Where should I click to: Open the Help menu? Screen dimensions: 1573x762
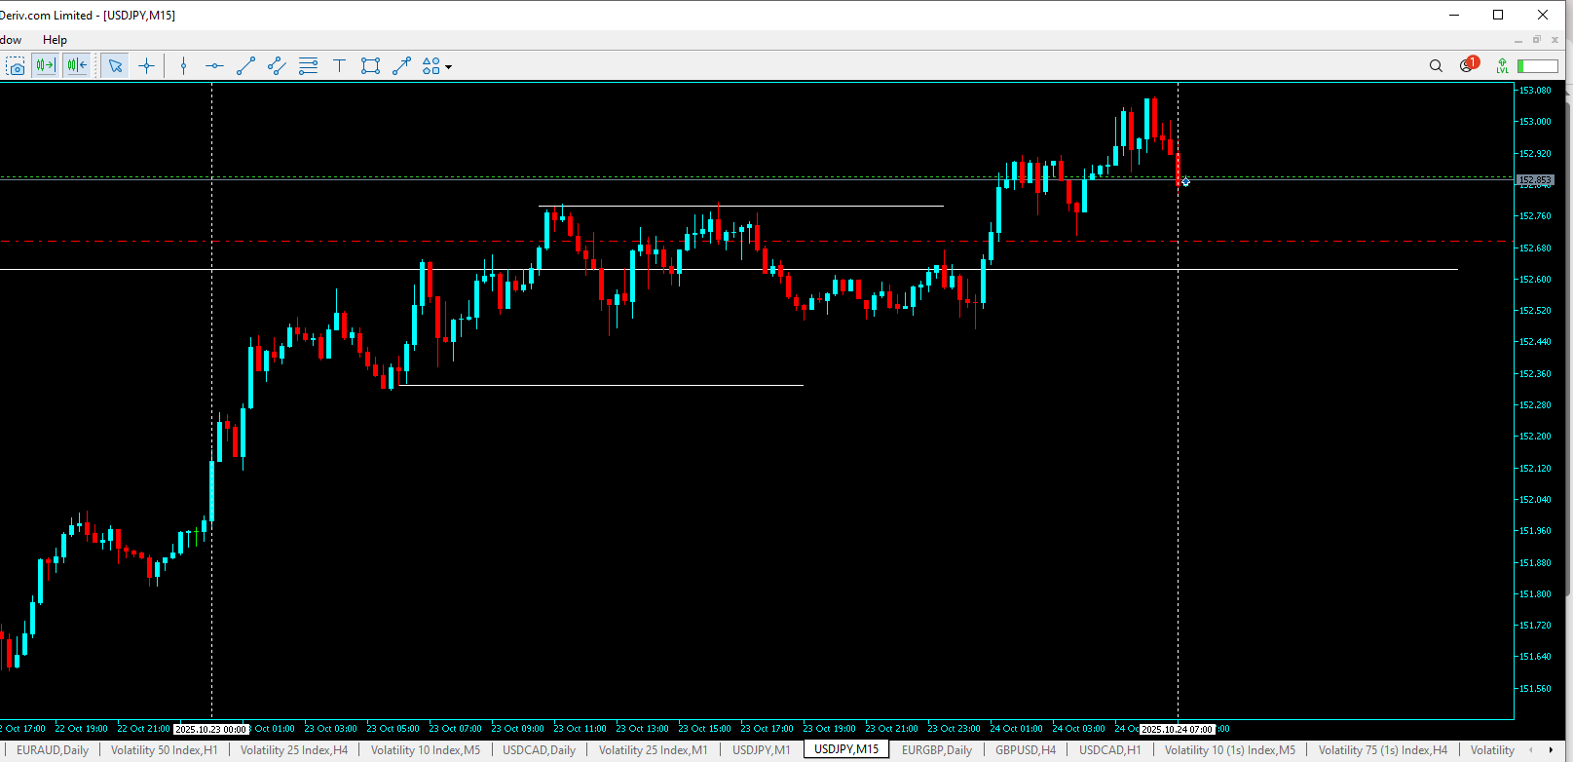click(x=55, y=40)
